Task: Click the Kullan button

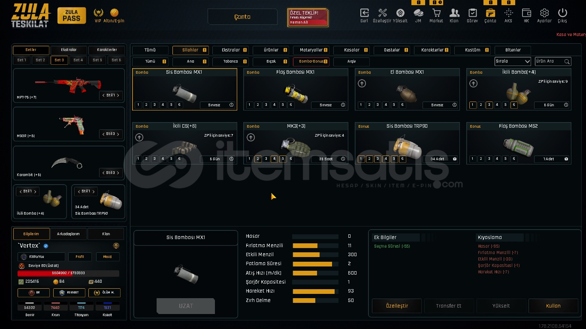Action: pos(553,306)
